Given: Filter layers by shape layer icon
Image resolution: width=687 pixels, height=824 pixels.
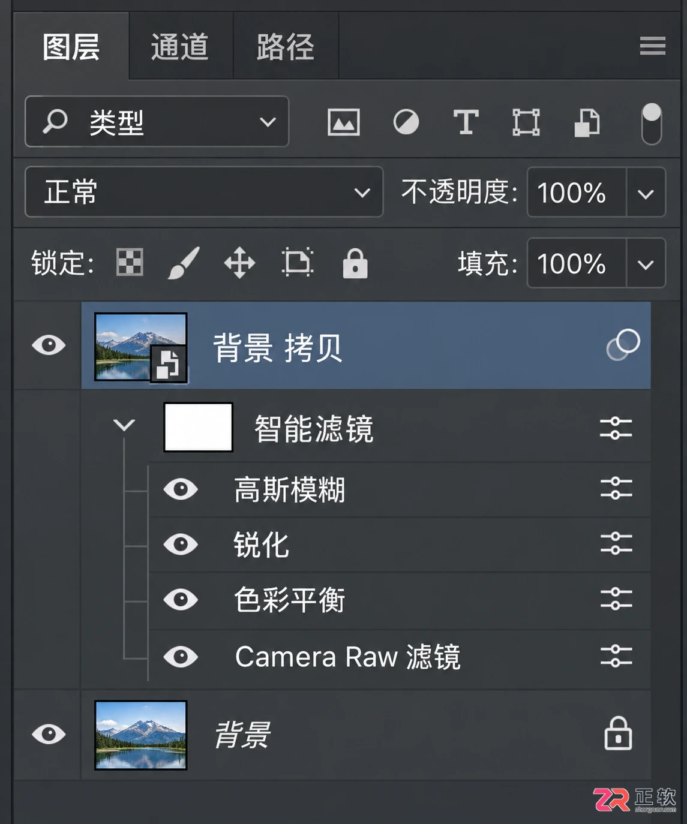Looking at the screenshot, I should (526, 122).
